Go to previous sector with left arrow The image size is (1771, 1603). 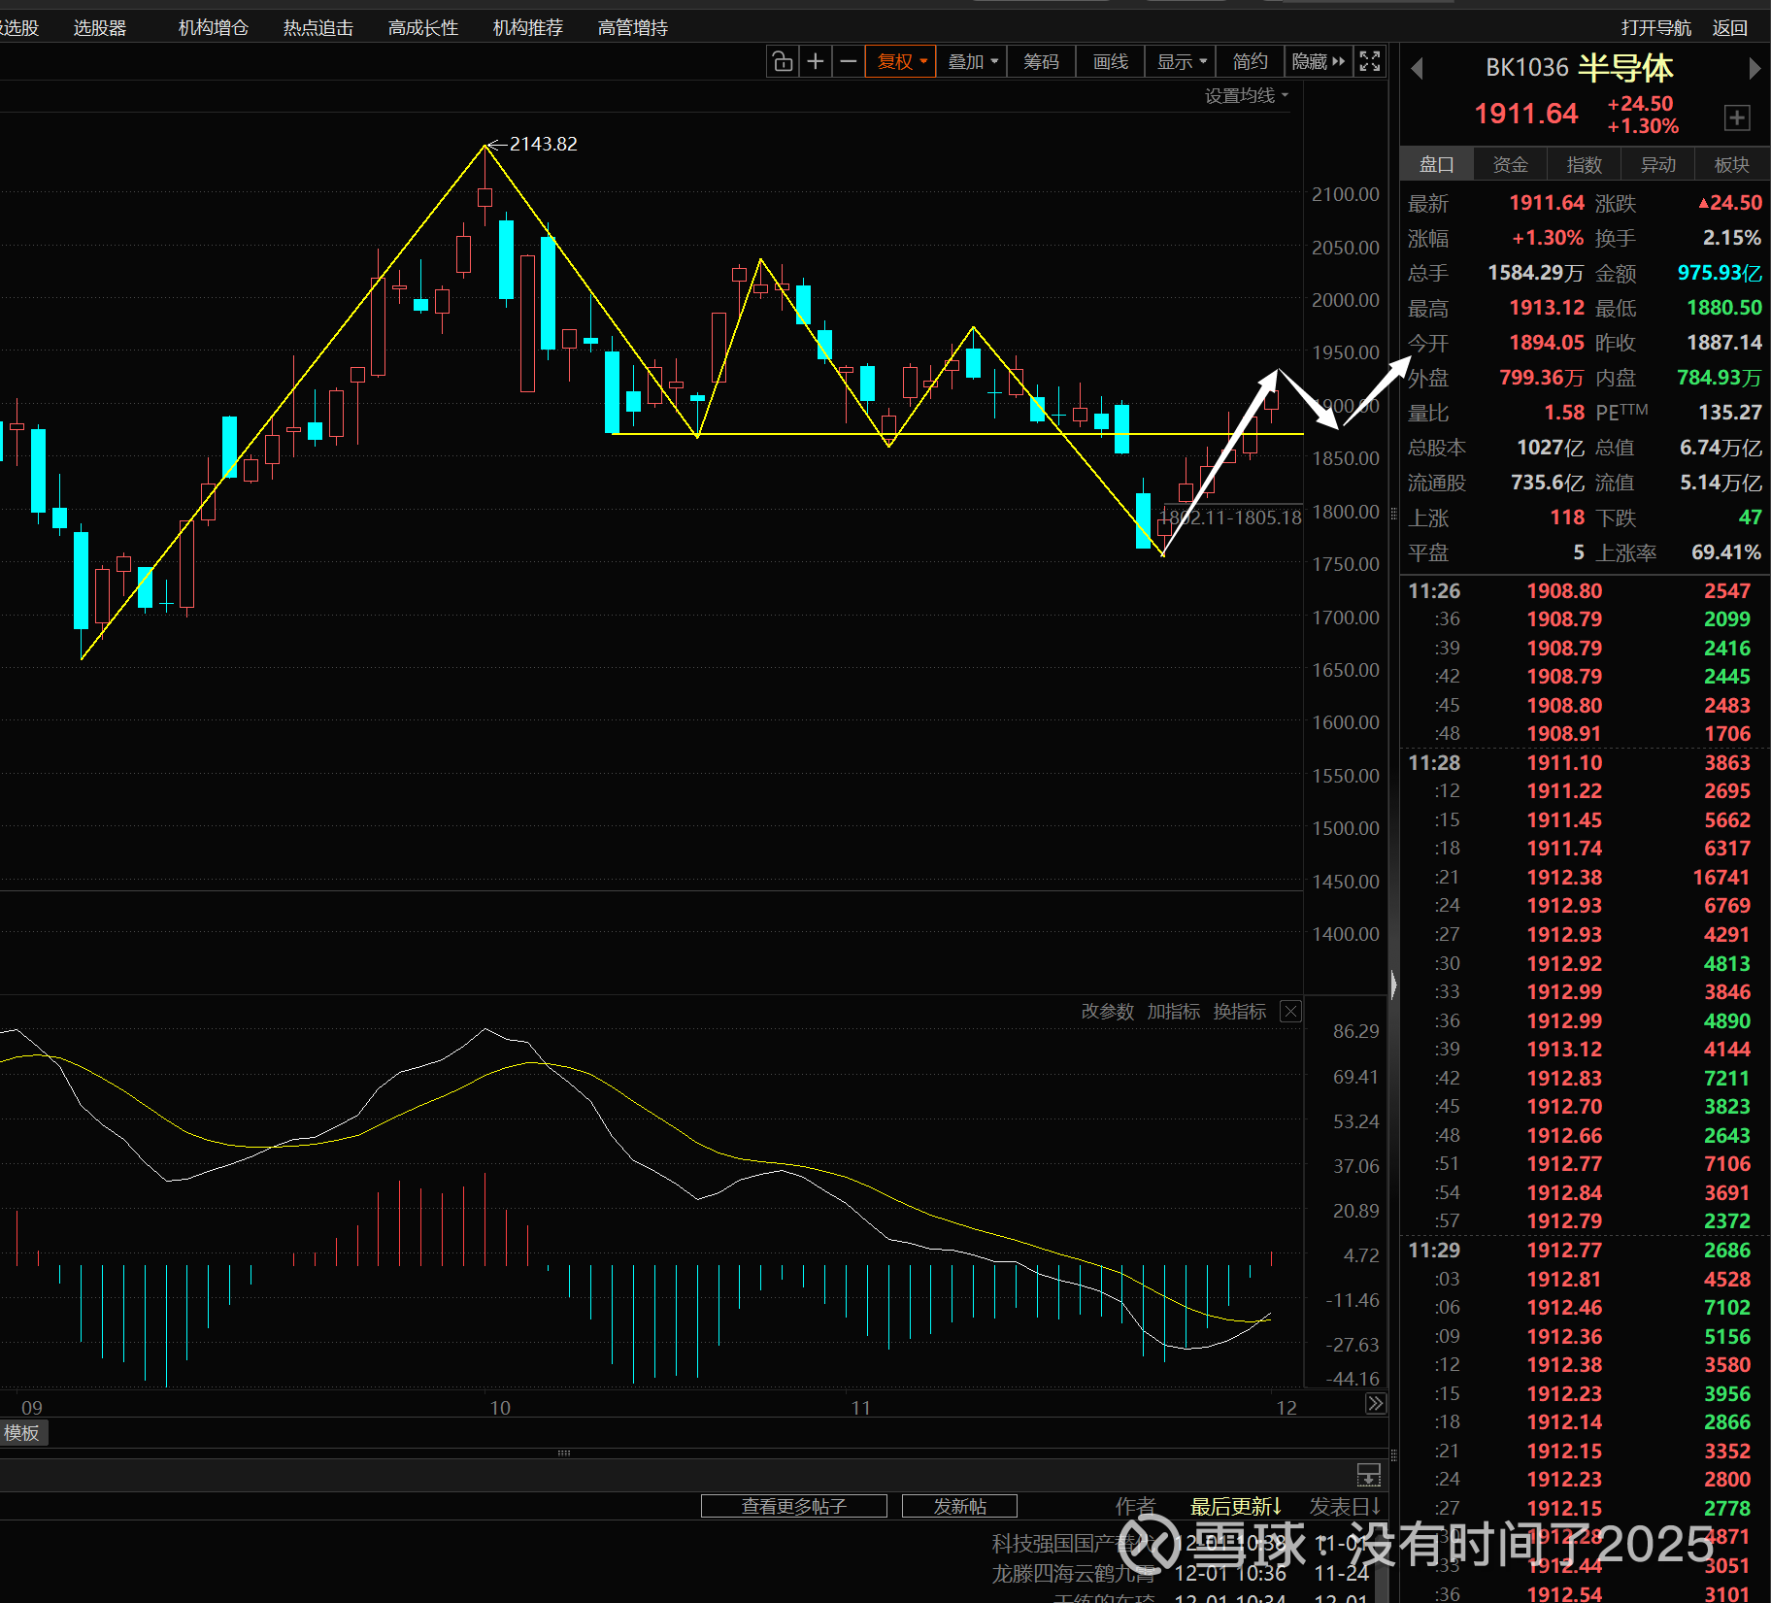[1417, 68]
